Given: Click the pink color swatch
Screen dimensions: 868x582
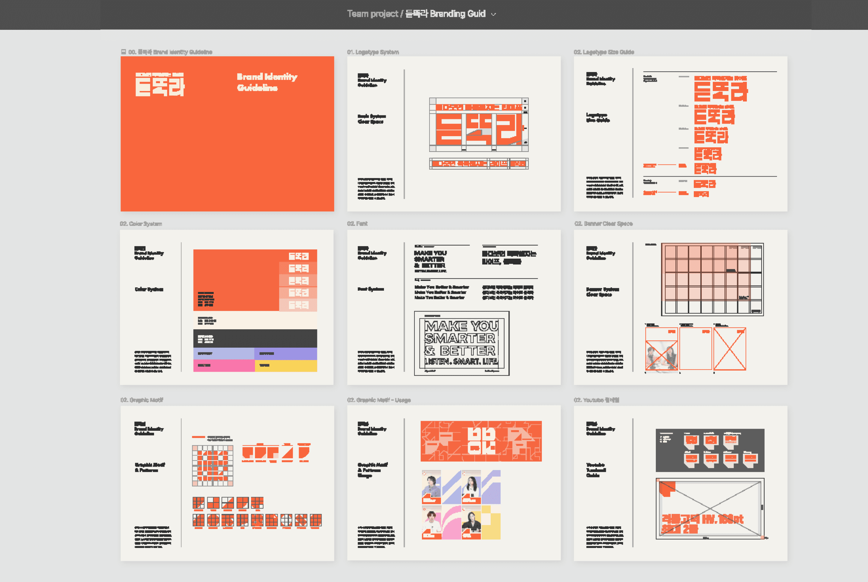Looking at the screenshot, I should click(224, 366).
